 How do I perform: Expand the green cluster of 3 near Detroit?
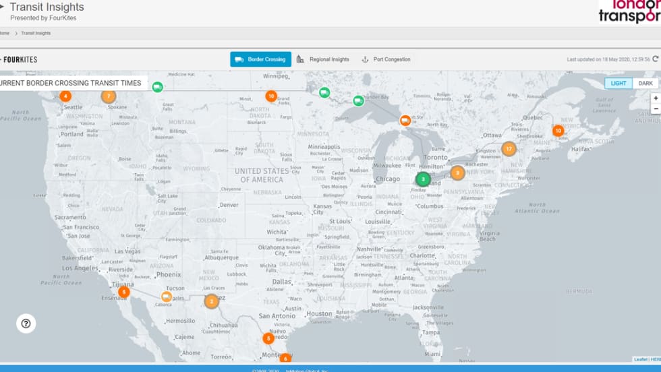[423, 179]
